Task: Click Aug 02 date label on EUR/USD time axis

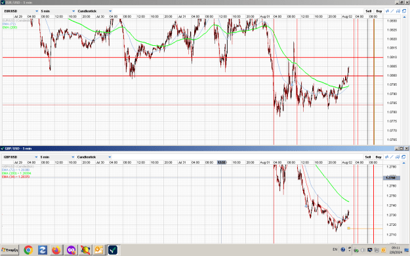Action: (x=347, y=16)
